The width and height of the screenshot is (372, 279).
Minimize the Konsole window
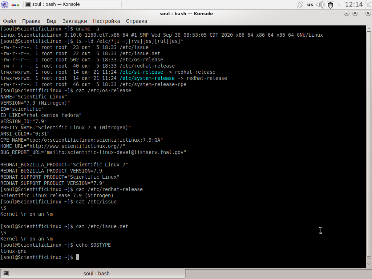click(x=347, y=13)
